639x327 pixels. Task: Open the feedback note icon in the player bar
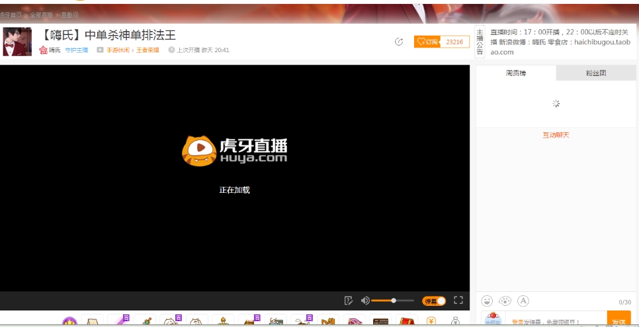349,301
